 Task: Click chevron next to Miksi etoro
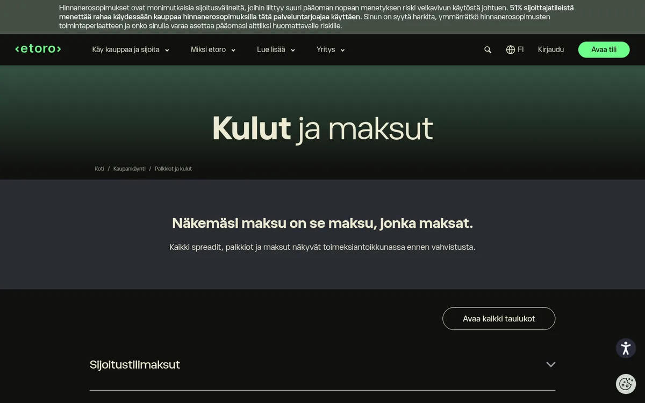[233, 50]
